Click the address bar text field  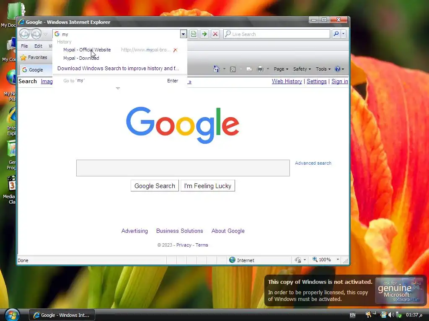120,34
